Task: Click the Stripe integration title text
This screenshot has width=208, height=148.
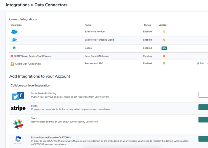Action: pyautogui.click(x=34, y=106)
